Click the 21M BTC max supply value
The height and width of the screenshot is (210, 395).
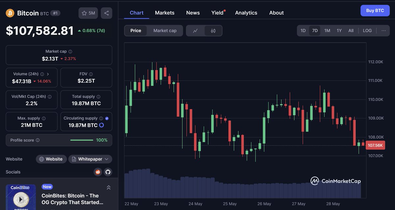pyautogui.click(x=32, y=125)
